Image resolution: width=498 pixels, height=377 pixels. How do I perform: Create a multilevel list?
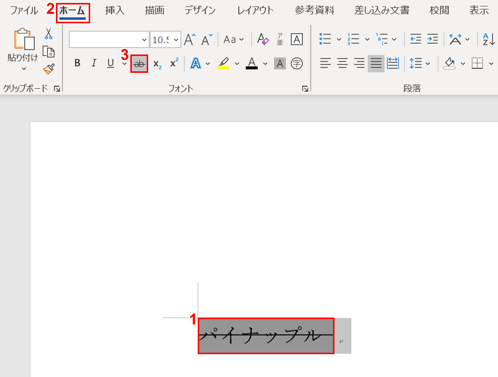point(382,39)
